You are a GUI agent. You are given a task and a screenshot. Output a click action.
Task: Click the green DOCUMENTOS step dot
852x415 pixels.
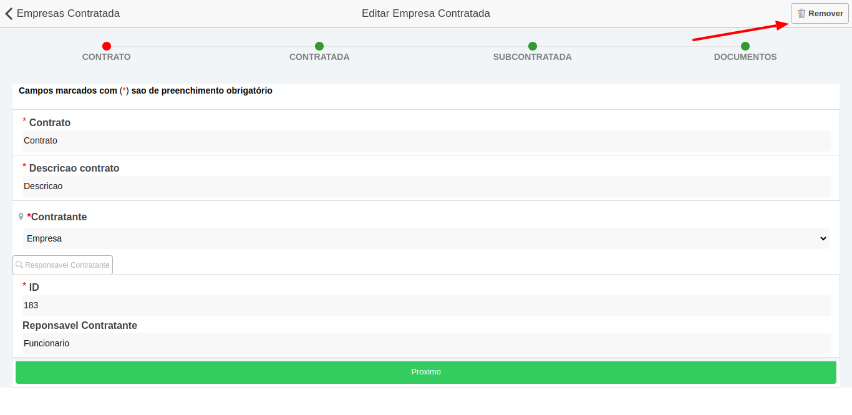pos(745,46)
